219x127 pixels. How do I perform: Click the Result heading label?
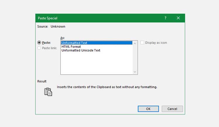pos(42,81)
